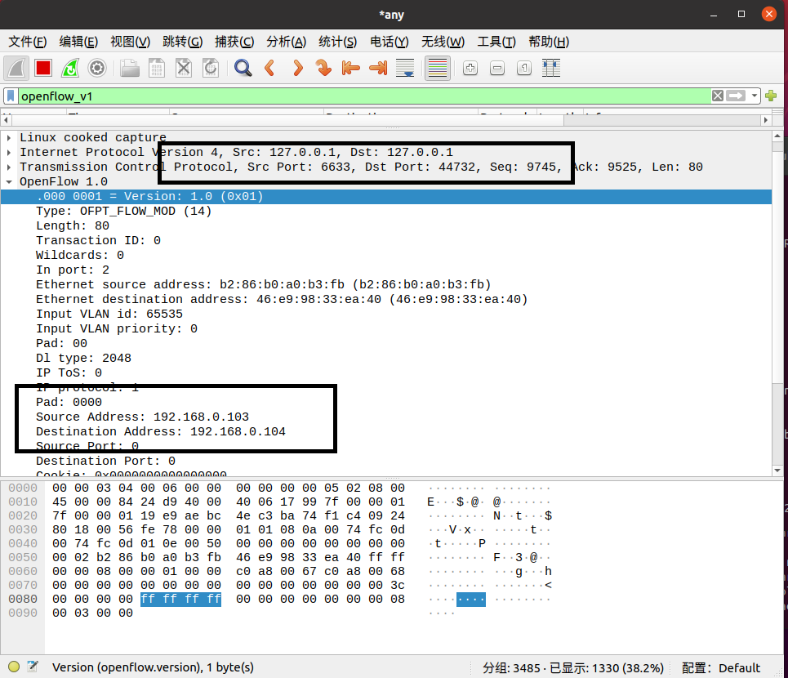Jump to the first packet icon
788x678 pixels.
point(351,68)
